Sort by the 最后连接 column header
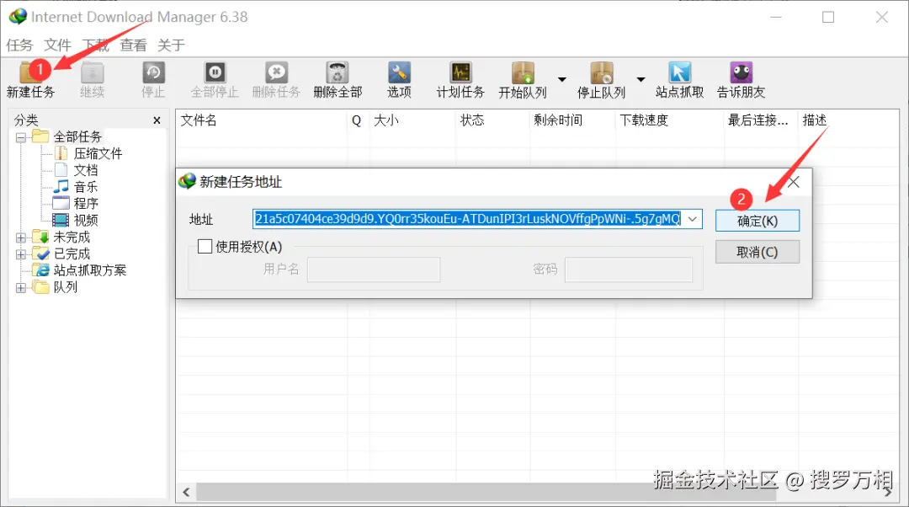The image size is (909, 507). 761,120
